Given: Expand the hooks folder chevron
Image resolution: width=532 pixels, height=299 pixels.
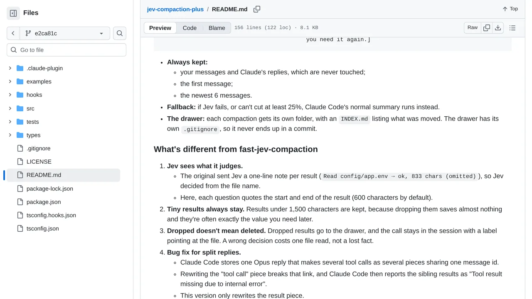Looking at the screenshot, I should click(10, 95).
